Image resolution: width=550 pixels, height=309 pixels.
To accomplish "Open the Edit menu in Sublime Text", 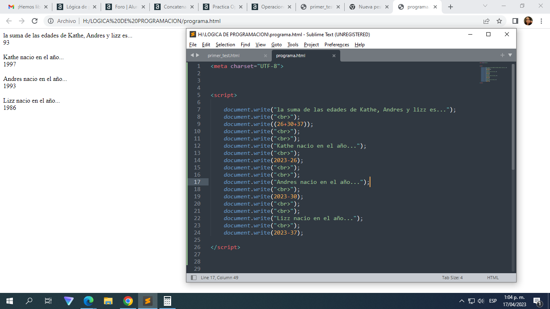I will (x=206, y=45).
